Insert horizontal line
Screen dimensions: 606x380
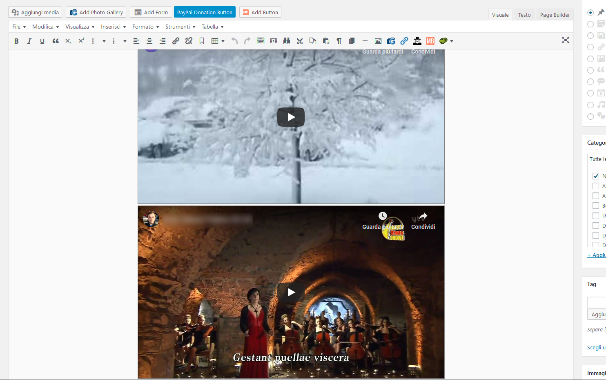[365, 41]
